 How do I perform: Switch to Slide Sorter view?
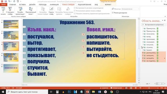131,88
